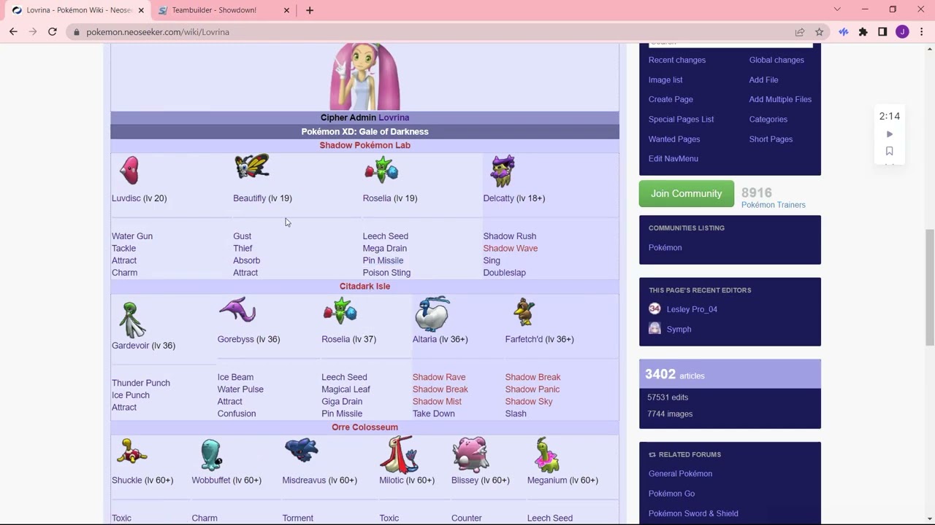Click the Shuckle sprite image
935x525 pixels.
[132, 451]
